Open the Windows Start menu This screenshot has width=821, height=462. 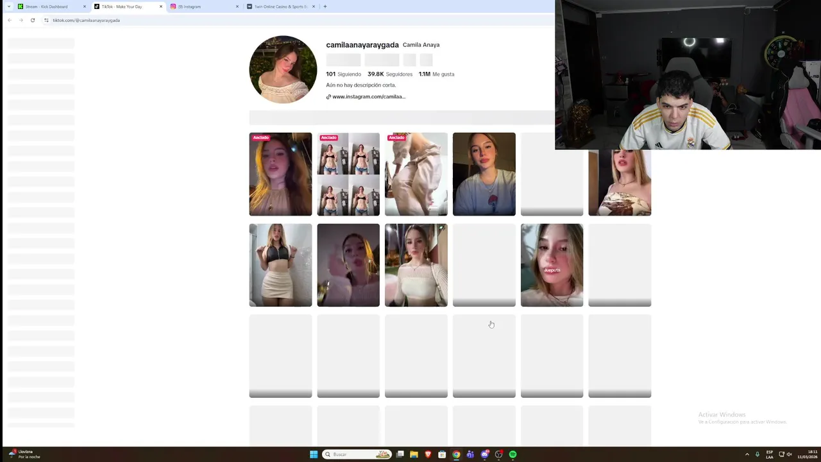click(x=314, y=454)
